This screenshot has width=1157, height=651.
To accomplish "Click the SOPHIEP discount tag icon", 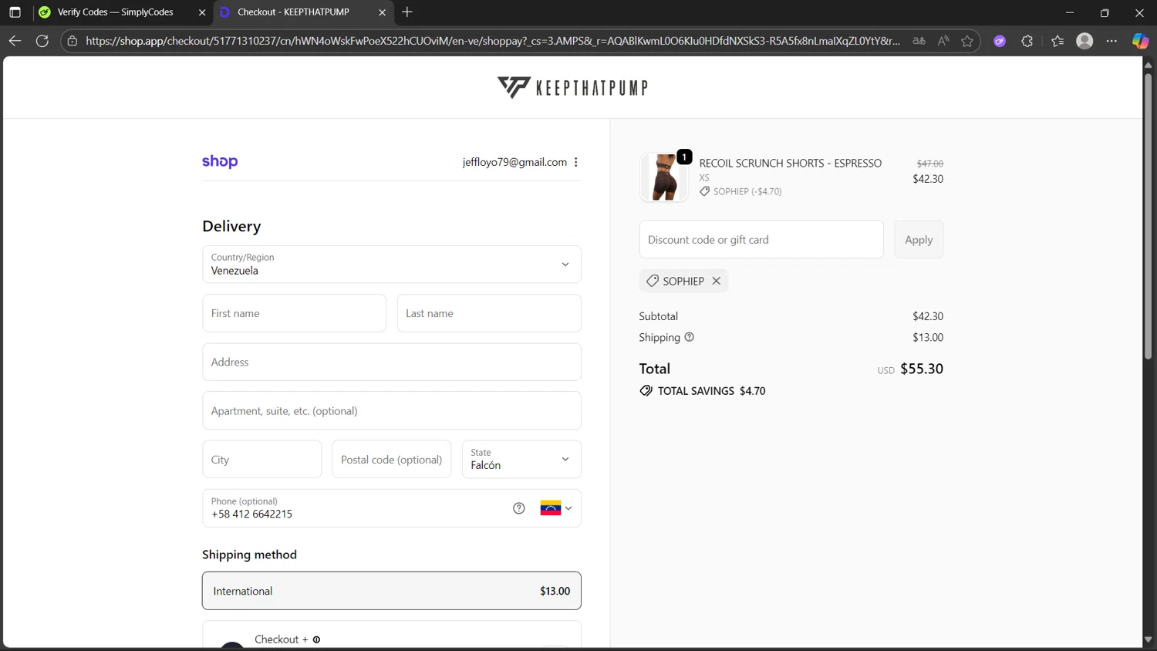I will [653, 281].
